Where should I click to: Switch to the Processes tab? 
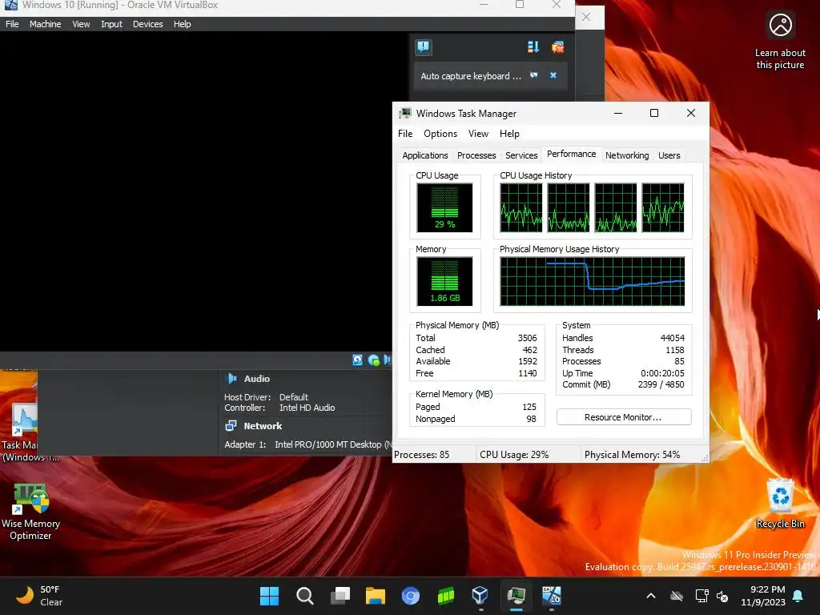(x=476, y=155)
